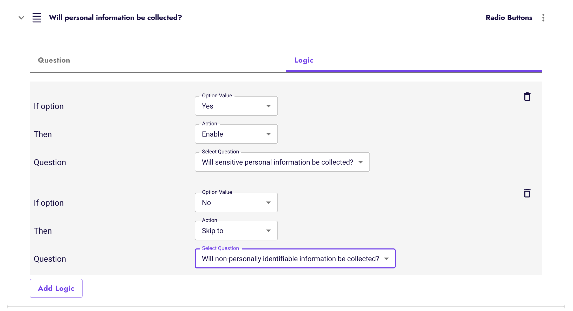Switch to the Question tab

tap(54, 60)
